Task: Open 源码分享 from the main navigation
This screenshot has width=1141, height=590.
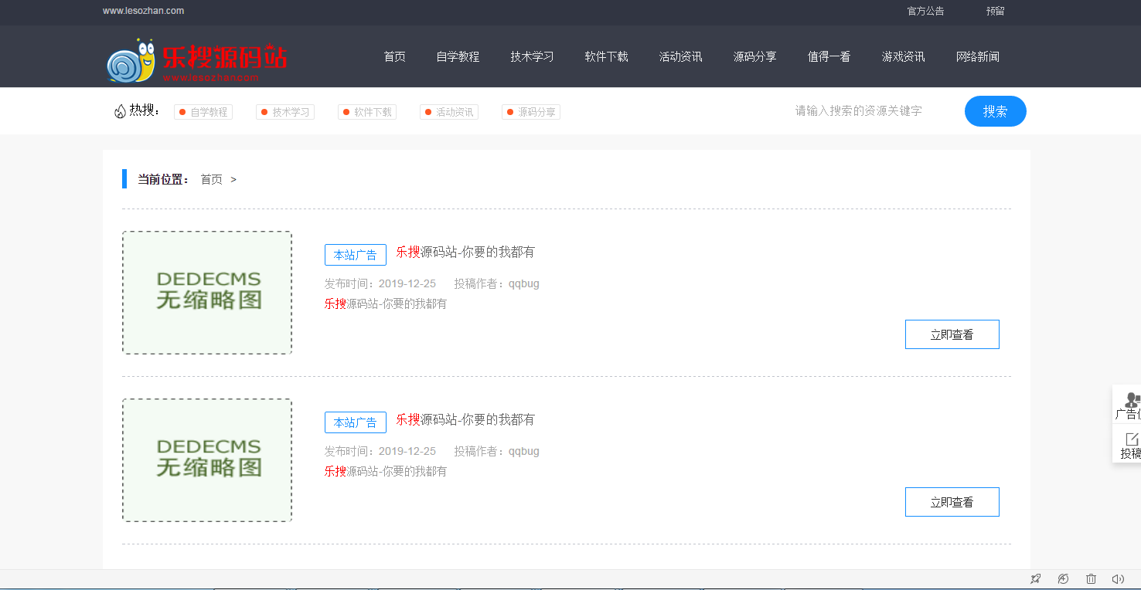Action: (754, 56)
